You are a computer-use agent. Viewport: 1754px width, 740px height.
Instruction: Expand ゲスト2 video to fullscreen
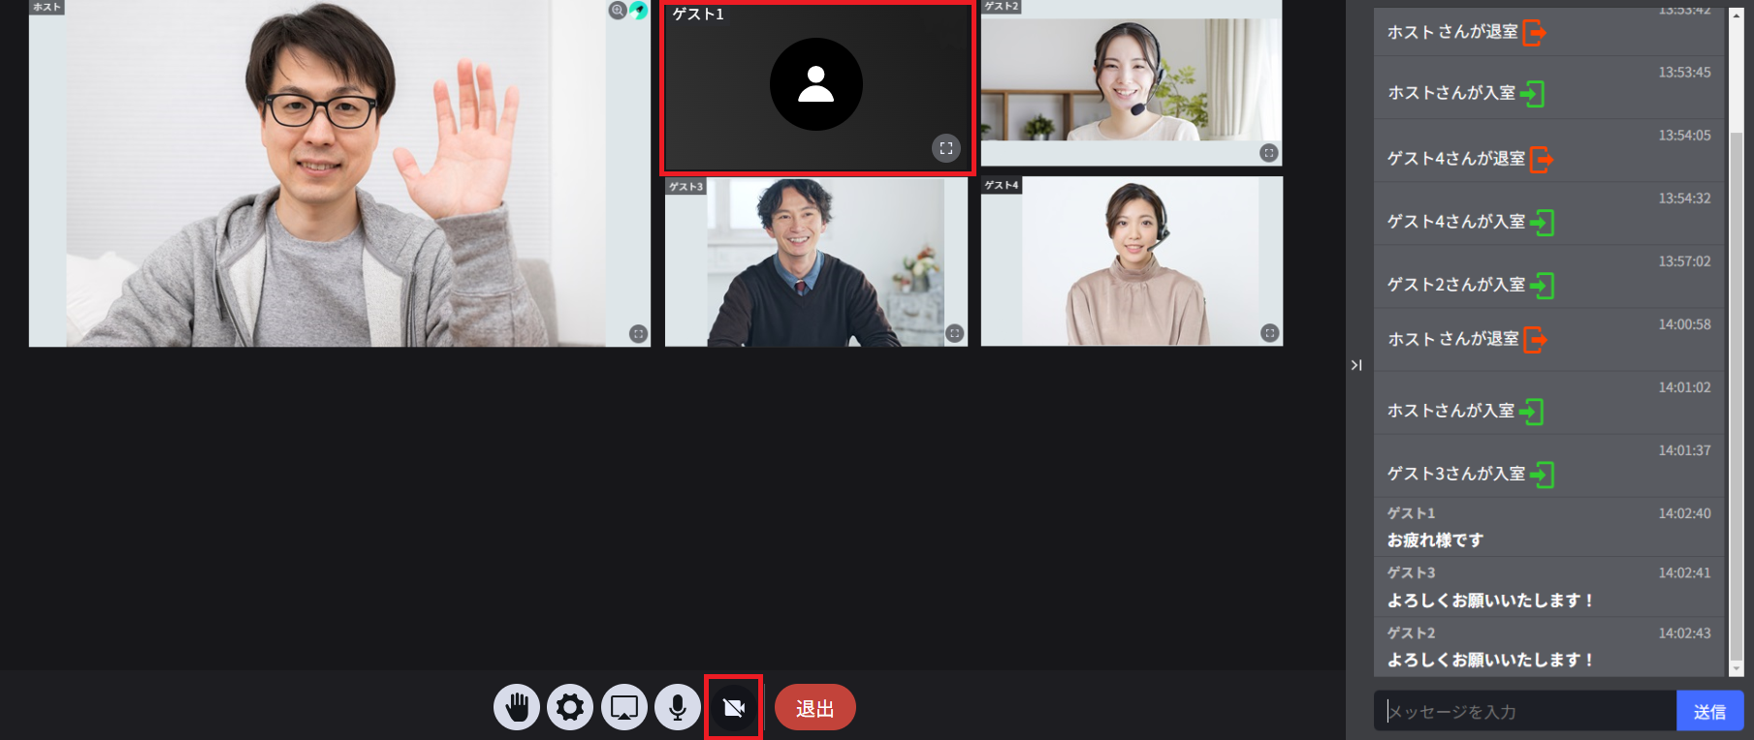pyautogui.click(x=1269, y=153)
